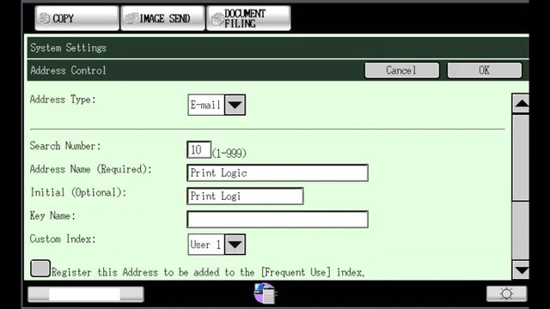Click the scroll down arrow button
550x309 pixels.
click(x=521, y=270)
